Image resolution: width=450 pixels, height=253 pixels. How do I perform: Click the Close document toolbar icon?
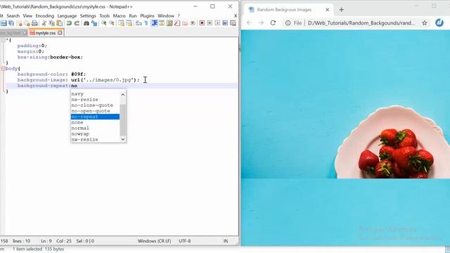(19, 23)
